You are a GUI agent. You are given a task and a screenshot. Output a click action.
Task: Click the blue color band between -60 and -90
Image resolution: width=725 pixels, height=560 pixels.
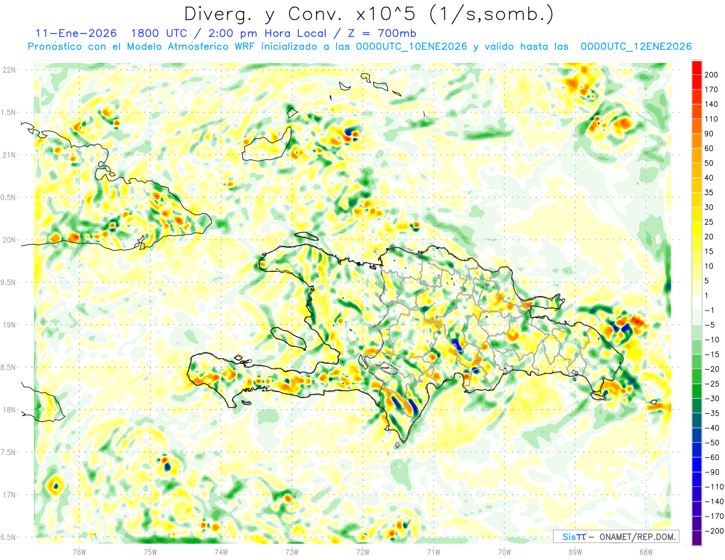697,465
